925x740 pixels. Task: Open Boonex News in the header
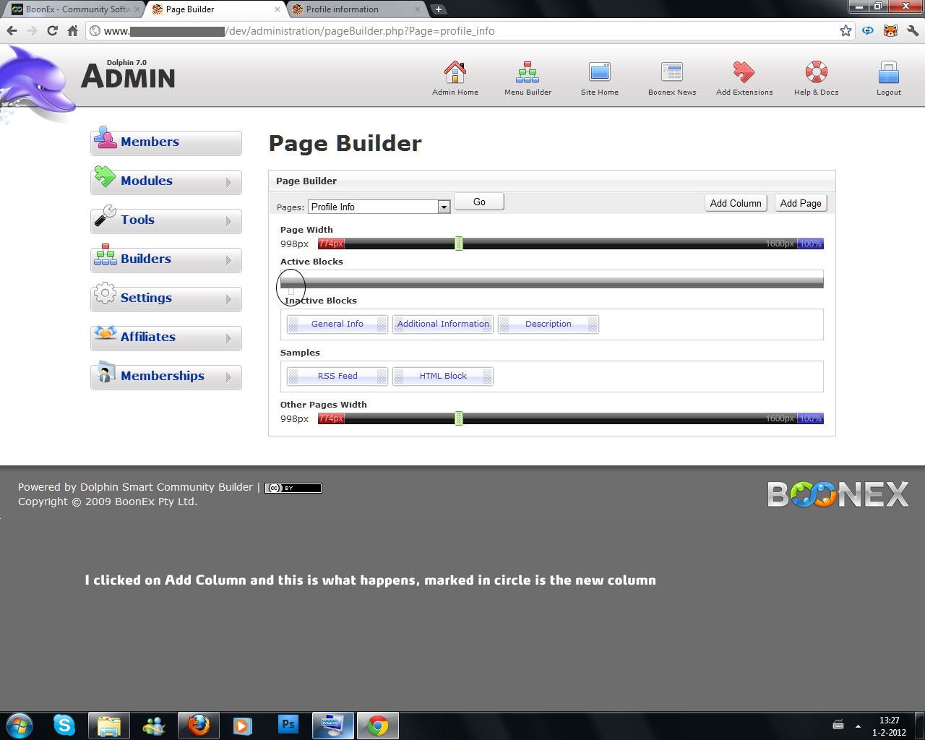point(672,78)
